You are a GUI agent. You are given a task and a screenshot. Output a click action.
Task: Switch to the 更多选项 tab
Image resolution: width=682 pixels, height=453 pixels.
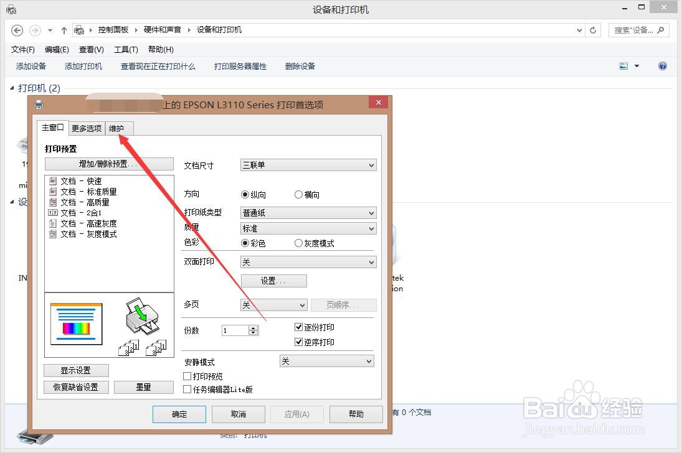(x=87, y=128)
